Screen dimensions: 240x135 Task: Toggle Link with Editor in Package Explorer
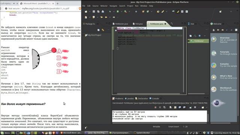click(x=103, y=30)
